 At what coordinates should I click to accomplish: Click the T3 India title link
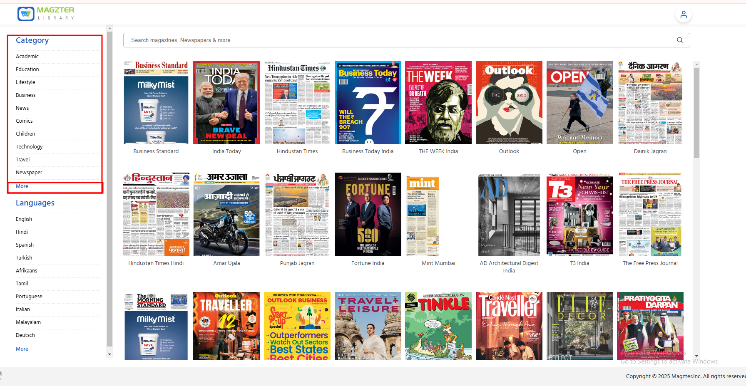coord(579,263)
